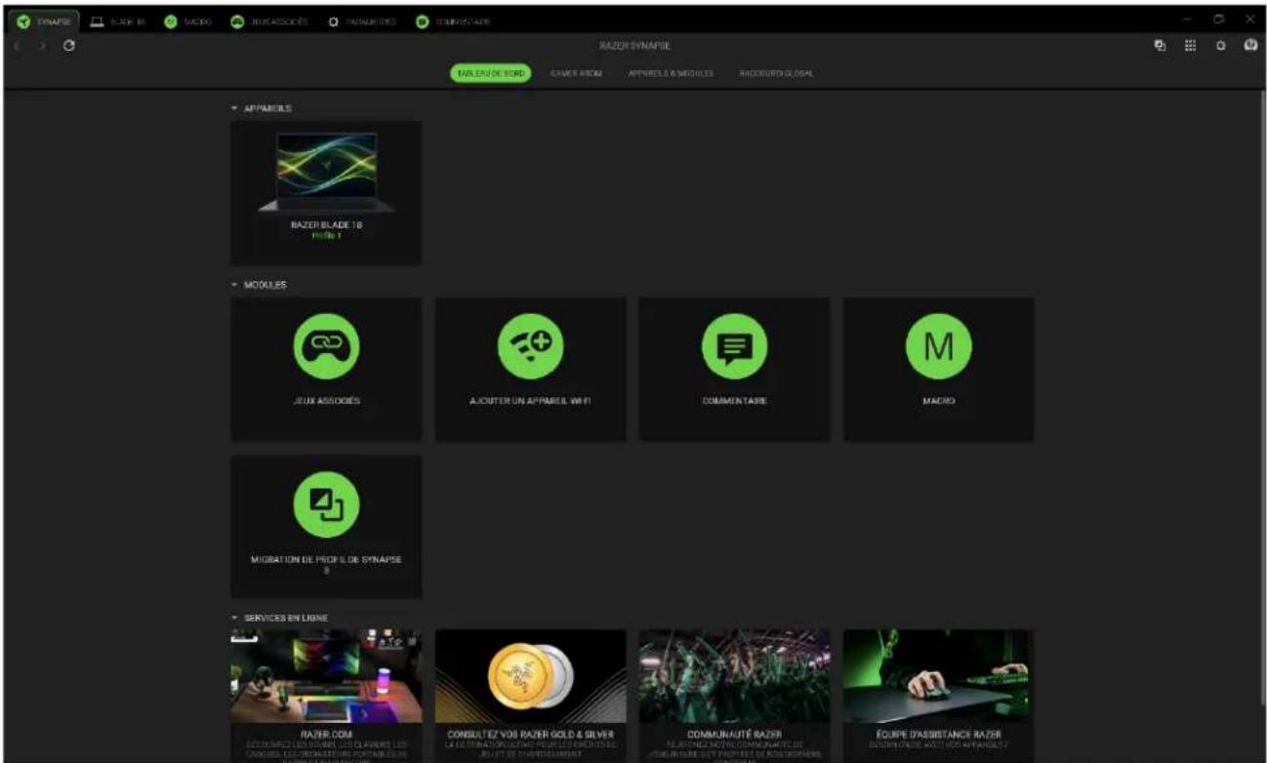1267x763 pixels.
Task: Collapse the Appareils section
Action: (234, 107)
